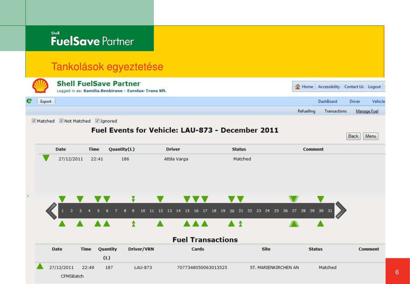Go to next month with right chevron
The image size is (410, 284).
(x=341, y=211)
